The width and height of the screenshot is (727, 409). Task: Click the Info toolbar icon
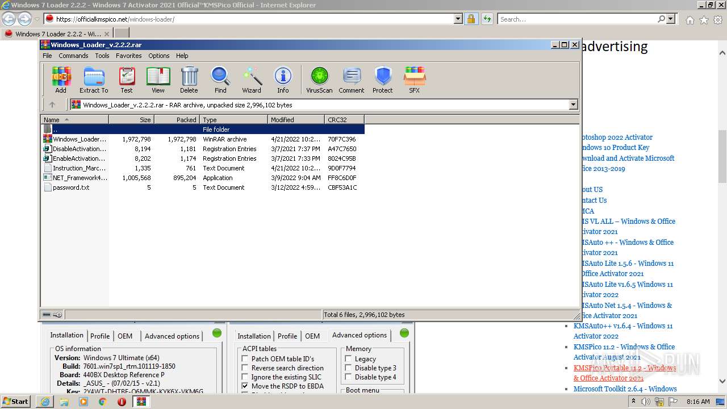tap(283, 80)
